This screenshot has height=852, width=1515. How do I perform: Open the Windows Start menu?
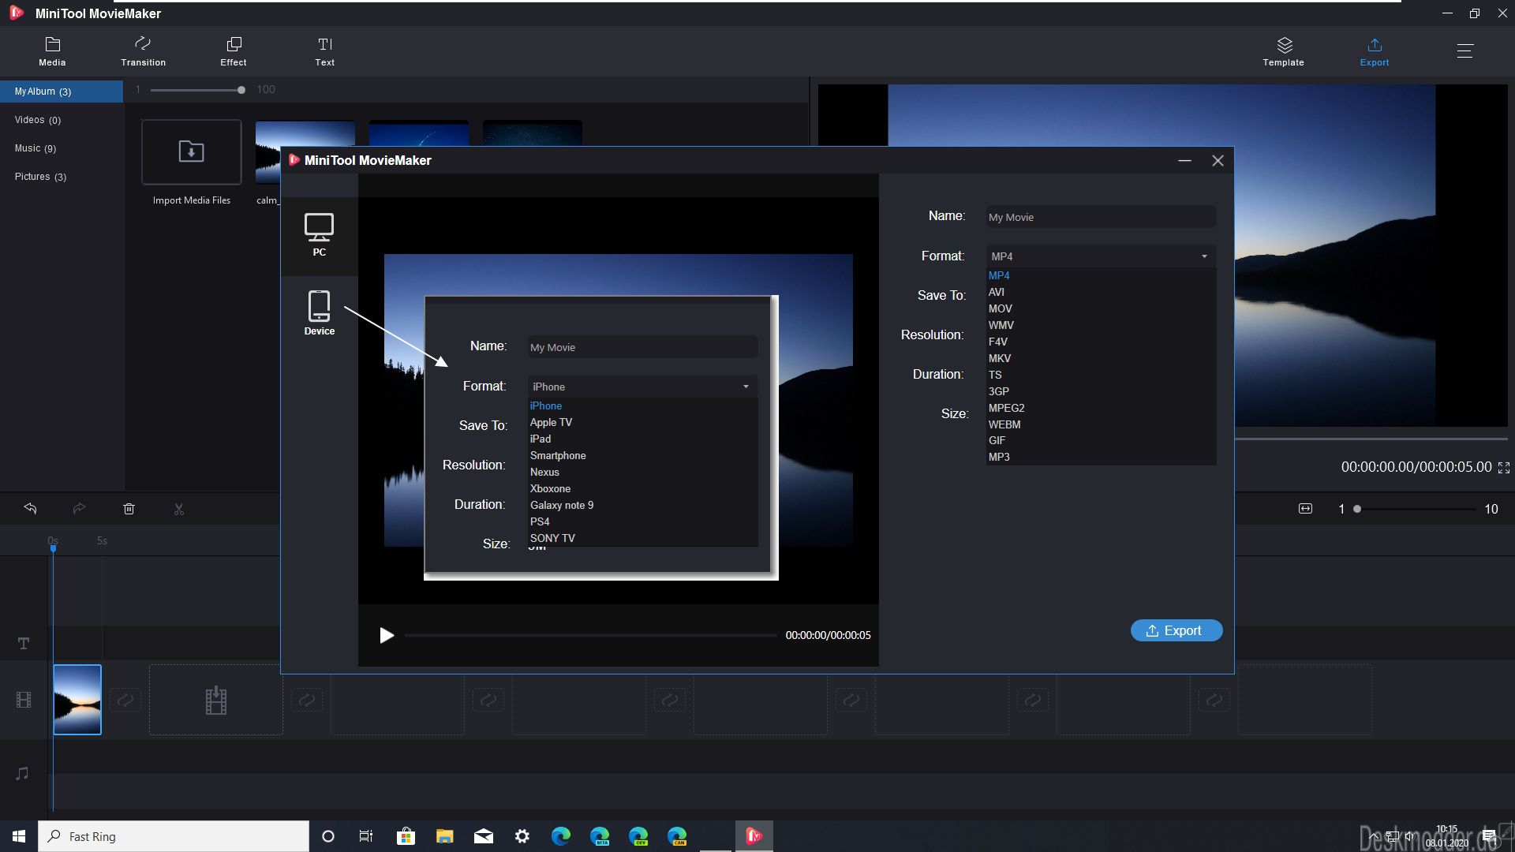pyautogui.click(x=19, y=836)
